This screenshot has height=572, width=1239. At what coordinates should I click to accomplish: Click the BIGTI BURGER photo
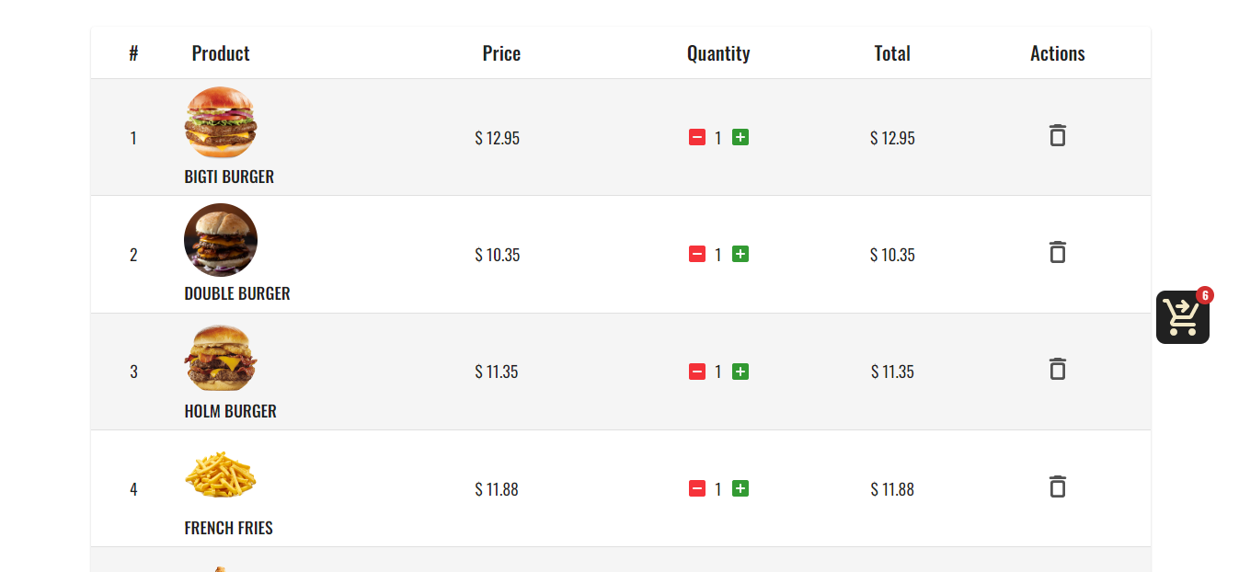click(220, 121)
